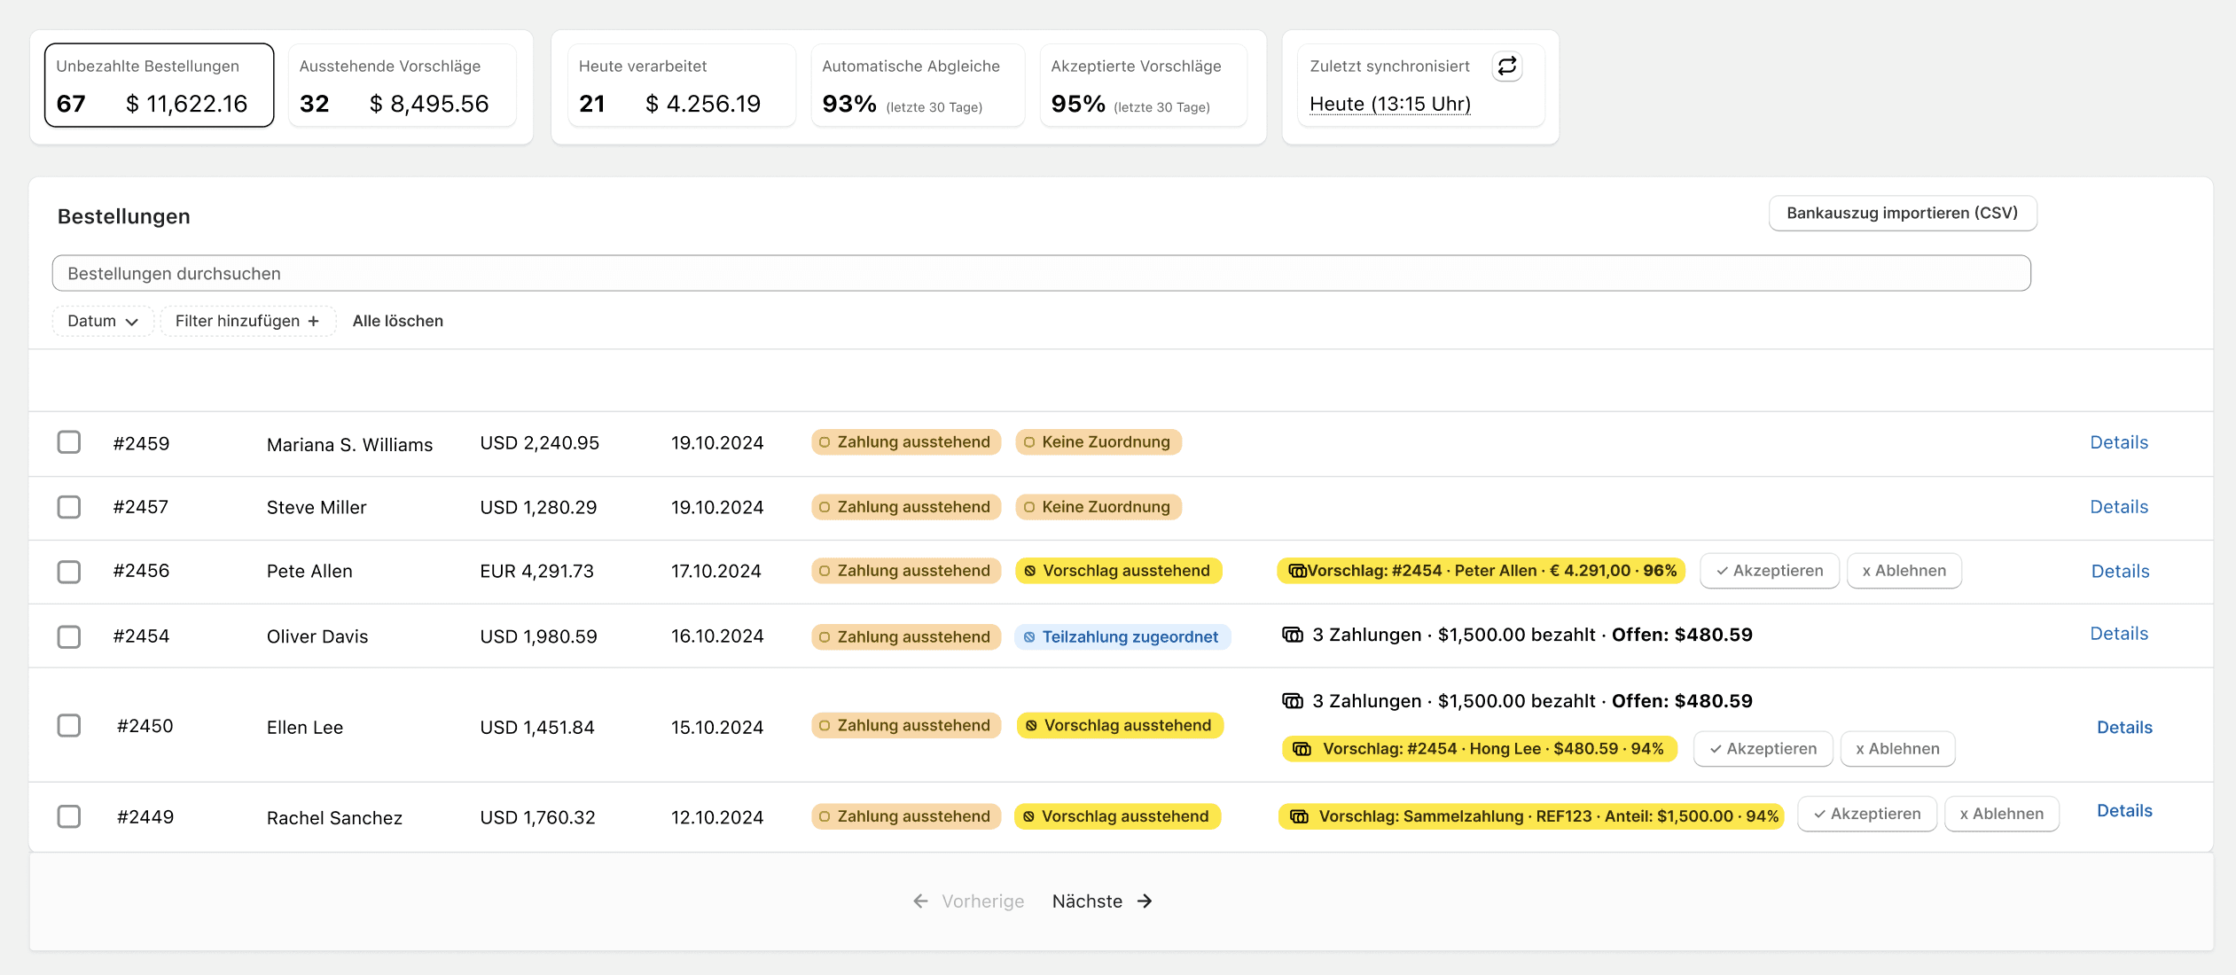Viewport: 2236px width, 975px height.
Task: Click Alle löschen to clear filters
Action: tap(398, 321)
